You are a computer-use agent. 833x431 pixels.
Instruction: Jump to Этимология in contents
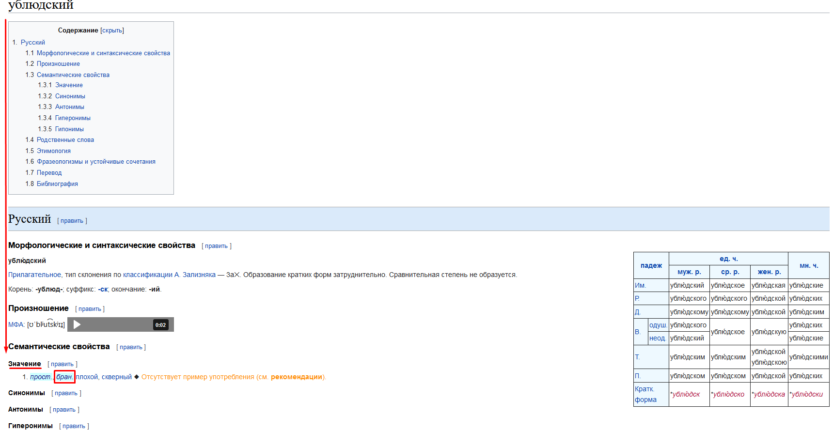(x=53, y=151)
